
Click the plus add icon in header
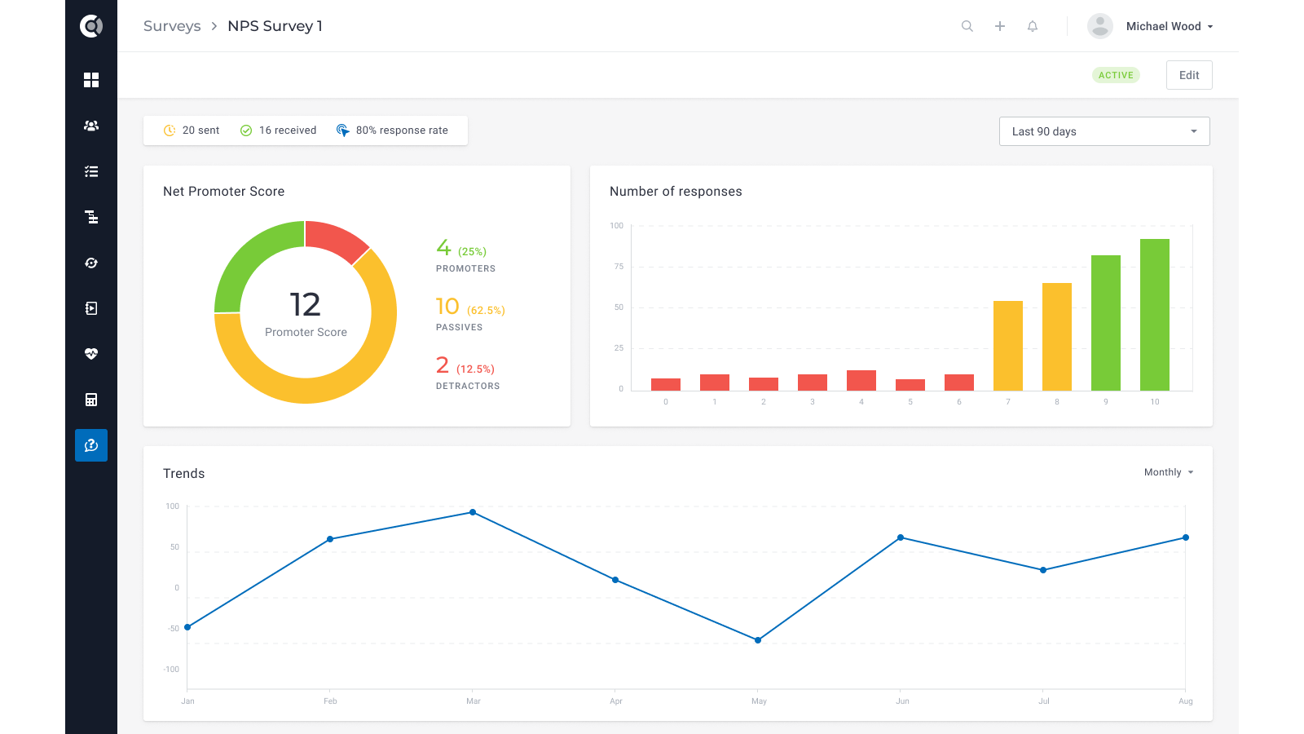1000,26
